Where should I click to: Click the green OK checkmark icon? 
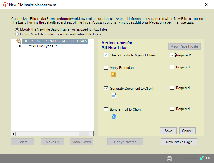pos(202,158)
